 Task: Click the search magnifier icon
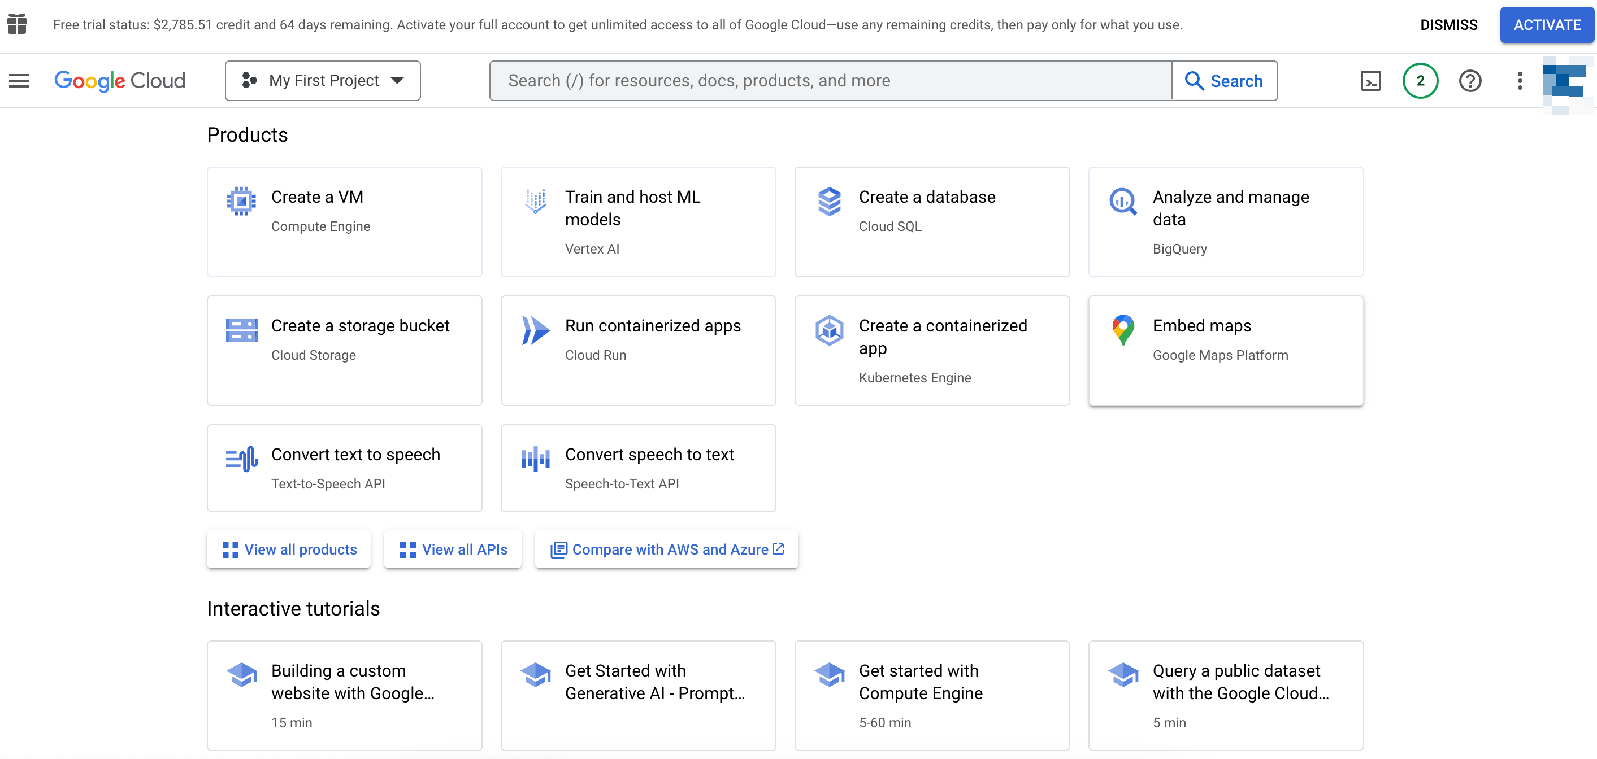[1194, 81]
